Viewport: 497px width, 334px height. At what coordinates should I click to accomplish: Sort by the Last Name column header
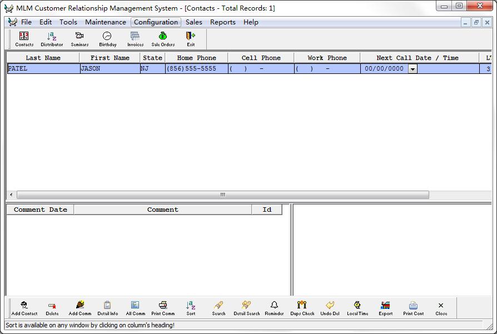[x=43, y=58]
